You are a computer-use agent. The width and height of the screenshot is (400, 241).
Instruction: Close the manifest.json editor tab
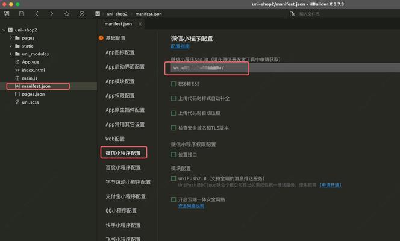[140, 24]
